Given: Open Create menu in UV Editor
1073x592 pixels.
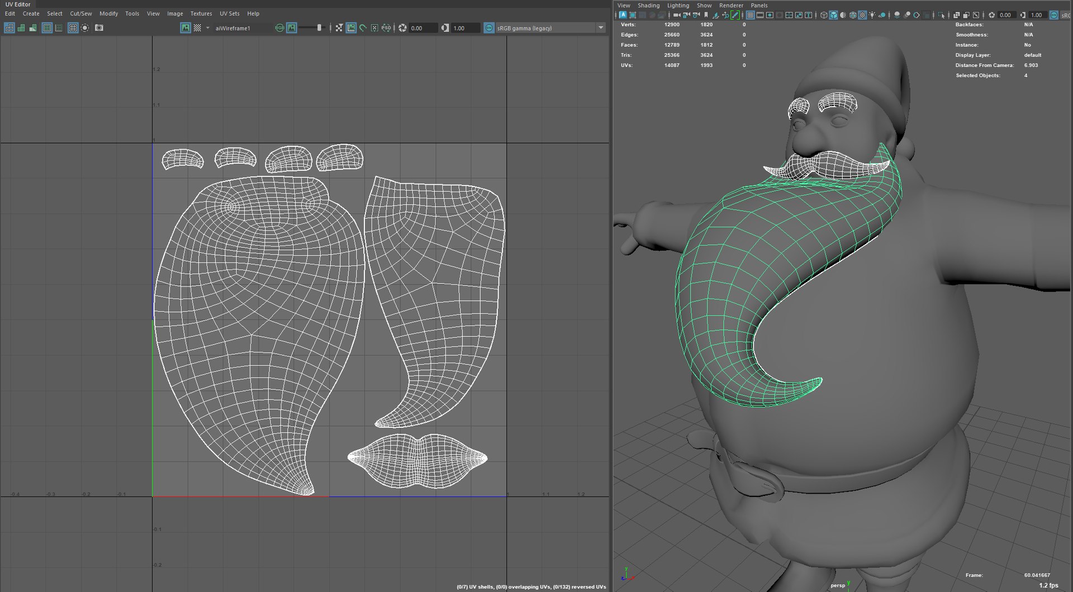Looking at the screenshot, I should [31, 13].
